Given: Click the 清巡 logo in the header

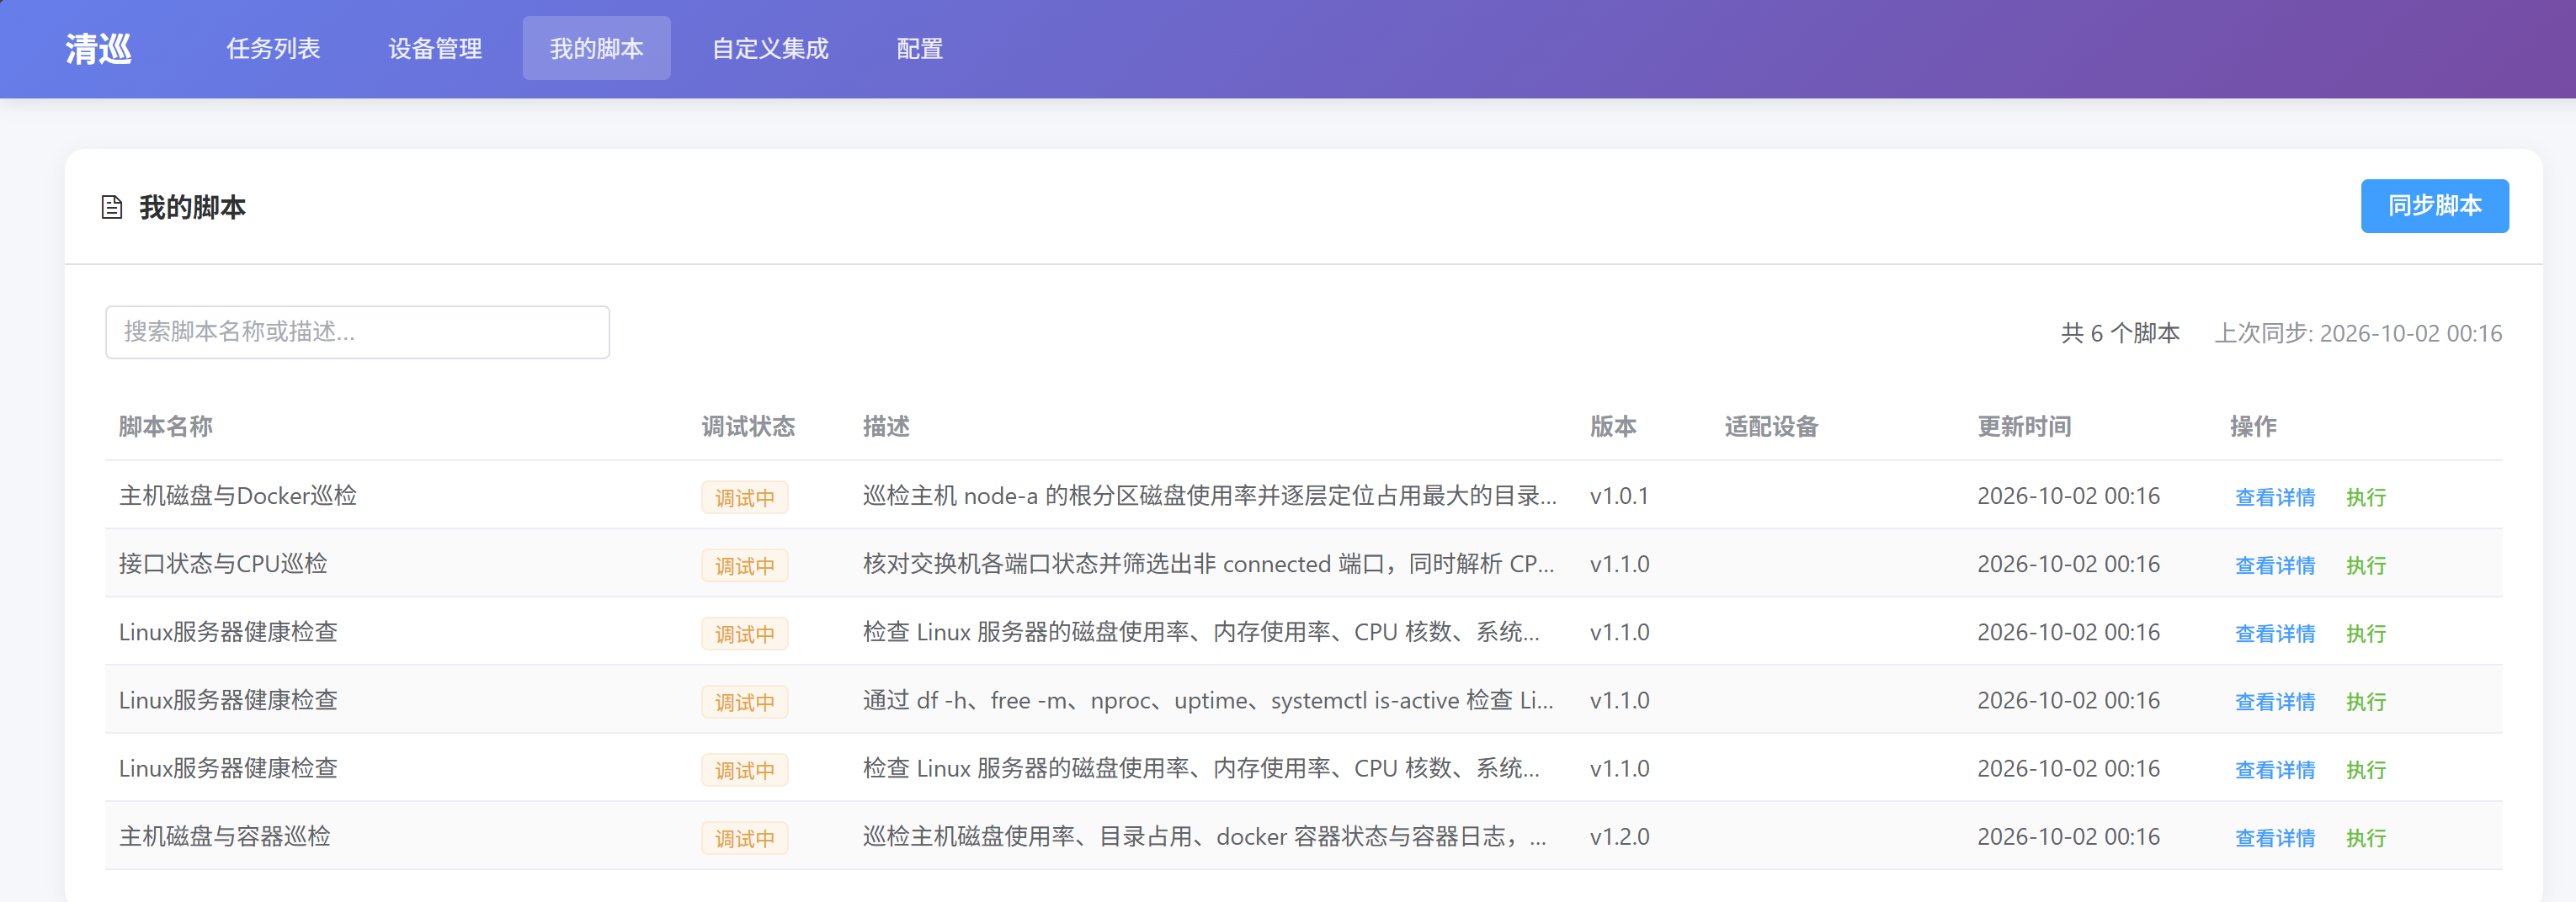Looking at the screenshot, I should coord(98,49).
